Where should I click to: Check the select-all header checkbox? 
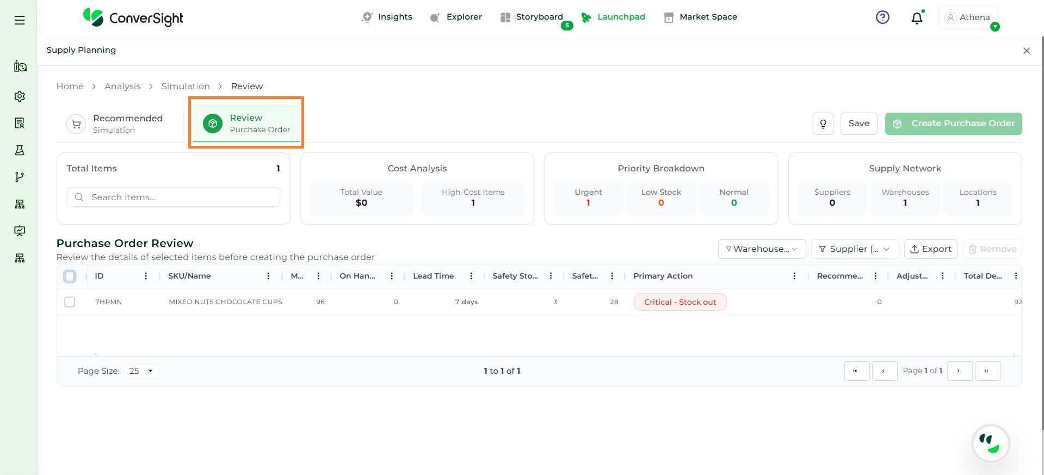pos(70,276)
